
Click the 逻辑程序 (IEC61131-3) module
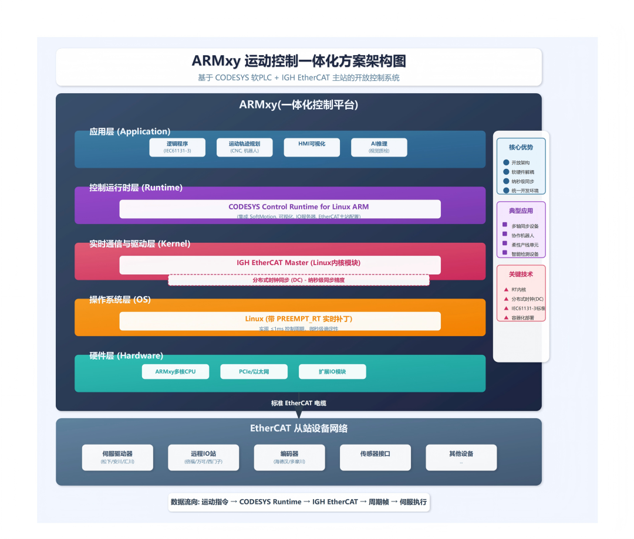click(x=177, y=147)
